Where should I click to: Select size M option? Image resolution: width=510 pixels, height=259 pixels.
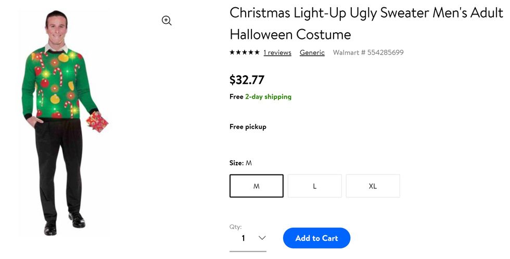coord(257,186)
